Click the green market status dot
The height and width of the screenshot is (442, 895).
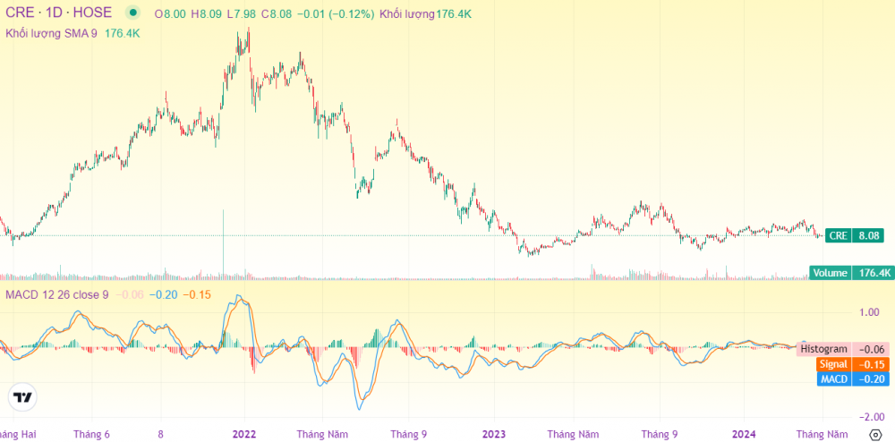pyautogui.click(x=133, y=13)
